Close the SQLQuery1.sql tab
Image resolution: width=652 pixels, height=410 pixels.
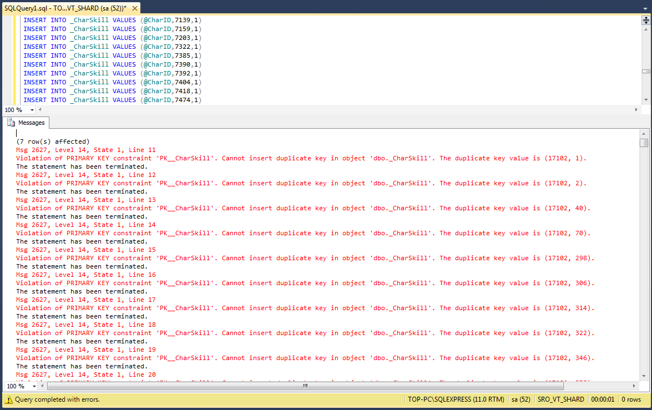pos(135,8)
